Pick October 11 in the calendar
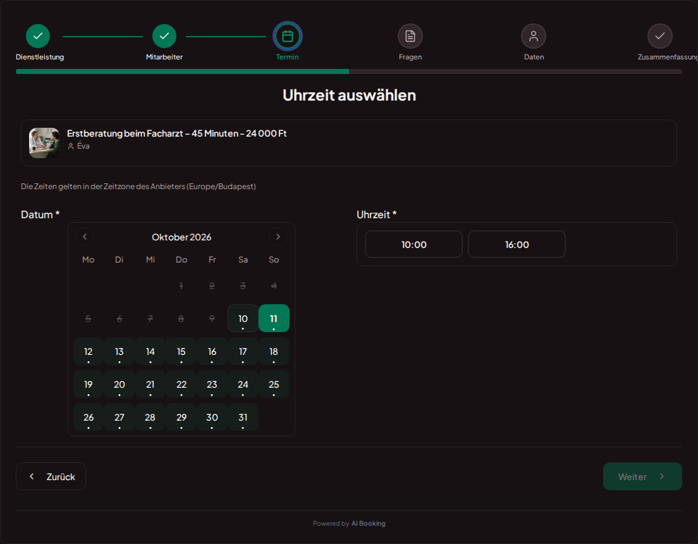Screen dimensions: 698x544 (x=274, y=318)
